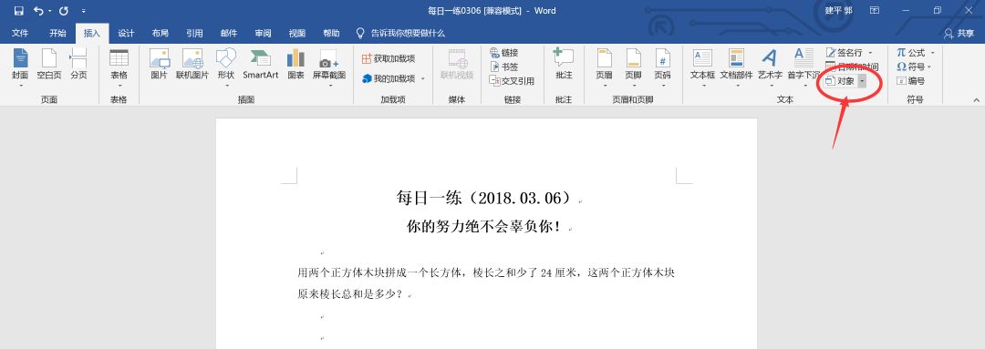Open the 表格 table dropdown

coord(119,67)
